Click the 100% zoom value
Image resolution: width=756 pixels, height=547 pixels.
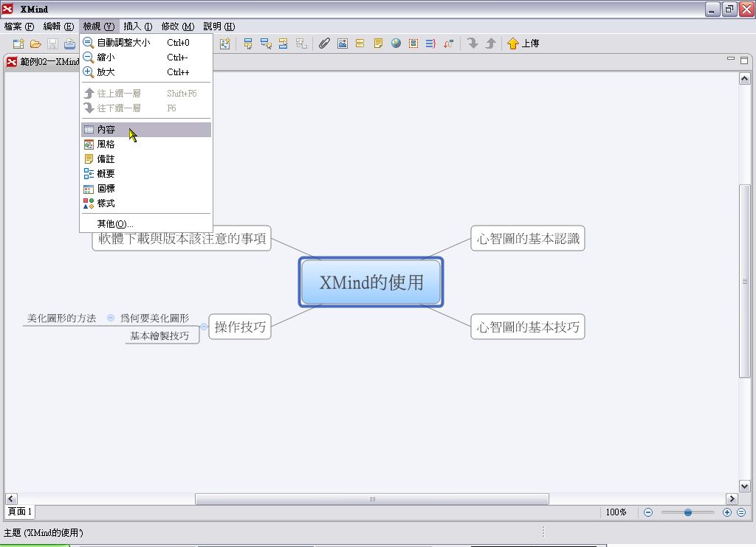click(616, 512)
